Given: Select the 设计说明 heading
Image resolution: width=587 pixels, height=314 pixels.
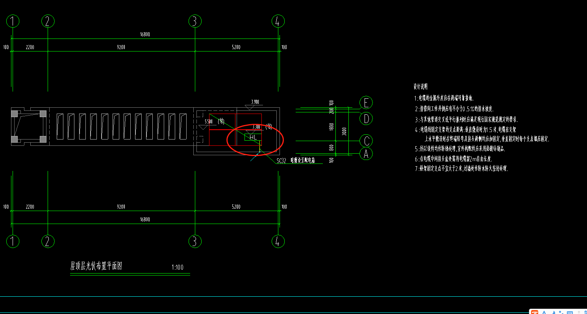Looking at the screenshot, I should [420, 86].
